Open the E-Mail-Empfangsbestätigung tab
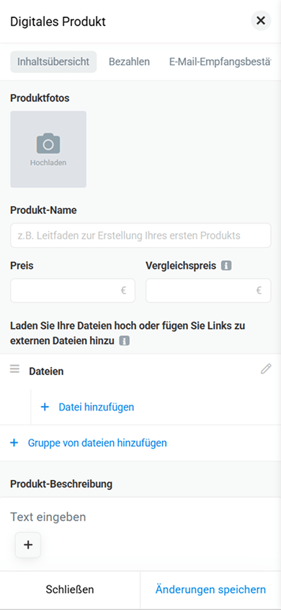This screenshot has height=610, width=281. pyautogui.click(x=220, y=62)
